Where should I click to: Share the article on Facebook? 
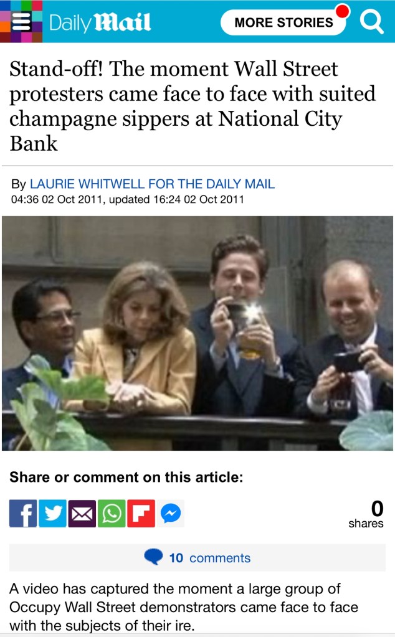(x=23, y=513)
